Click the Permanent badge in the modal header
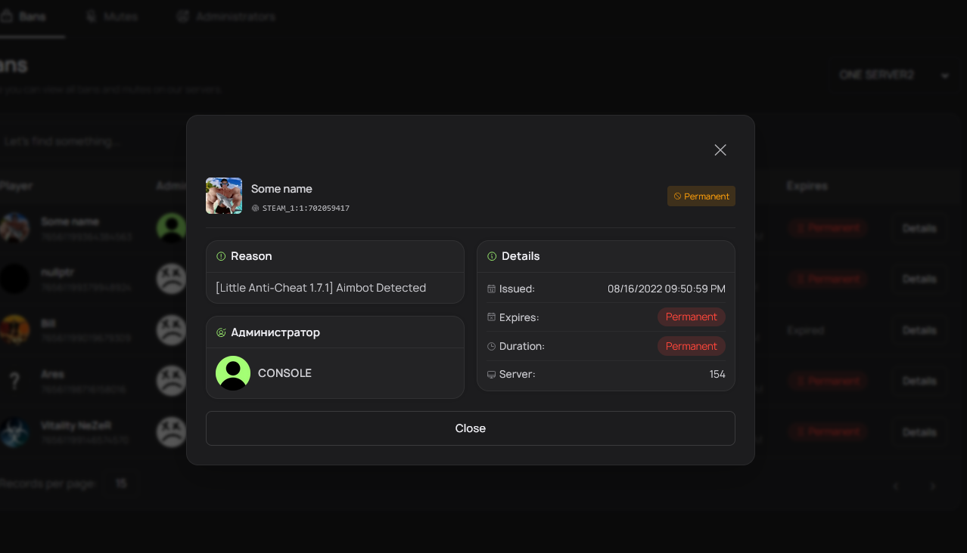The width and height of the screenshot is (967, 553). [701, 196]
